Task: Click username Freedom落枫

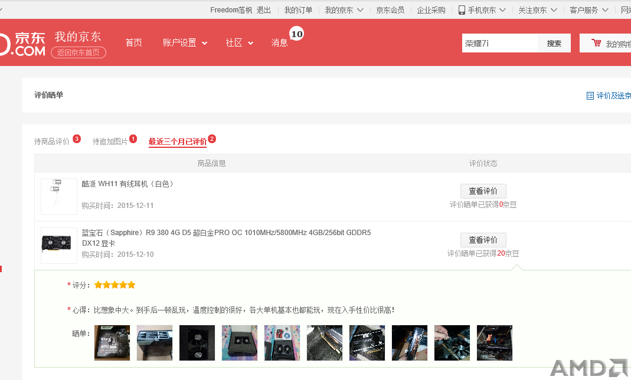Action: point(231,10)
